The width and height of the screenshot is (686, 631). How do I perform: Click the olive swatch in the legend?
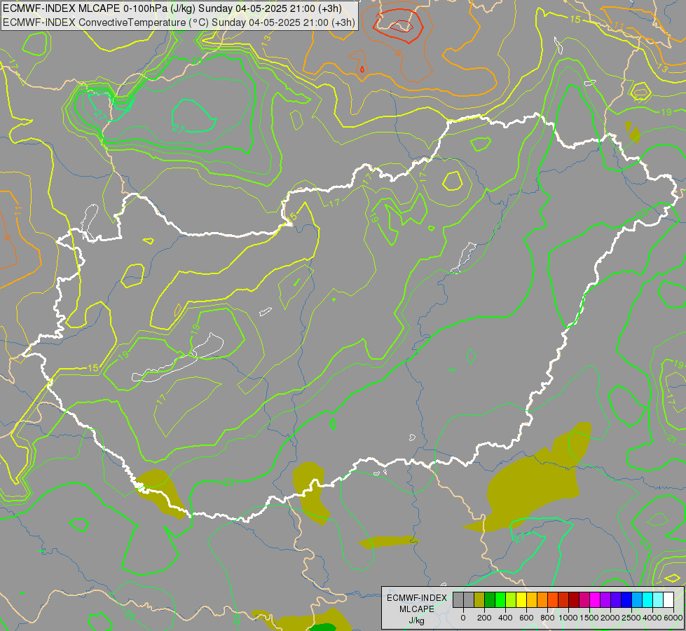pyautogui.click(x=479, y=599)
